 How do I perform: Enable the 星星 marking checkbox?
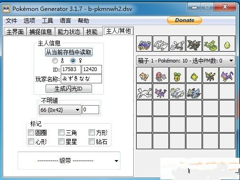point(61,141)
